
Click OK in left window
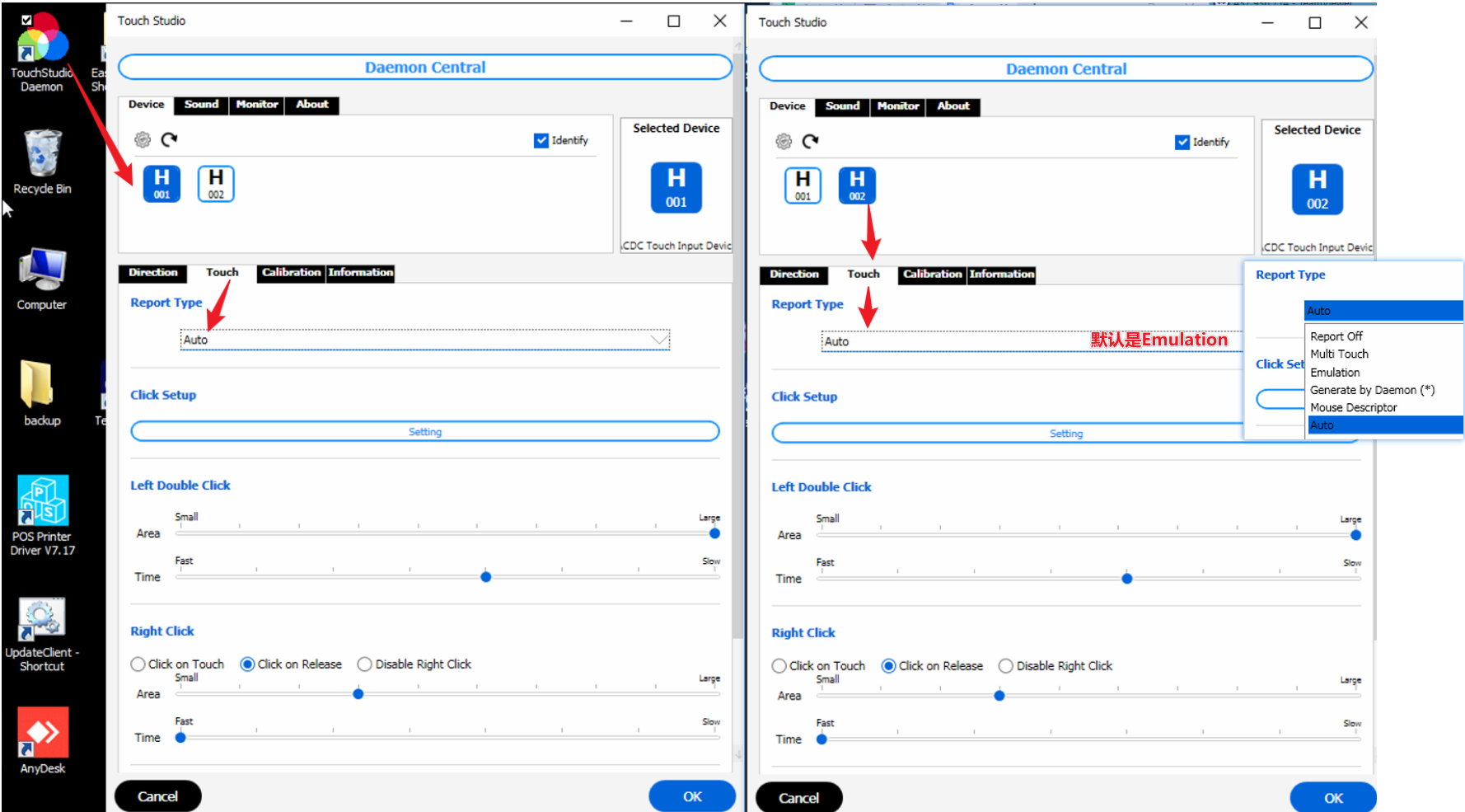pos(692,796)
